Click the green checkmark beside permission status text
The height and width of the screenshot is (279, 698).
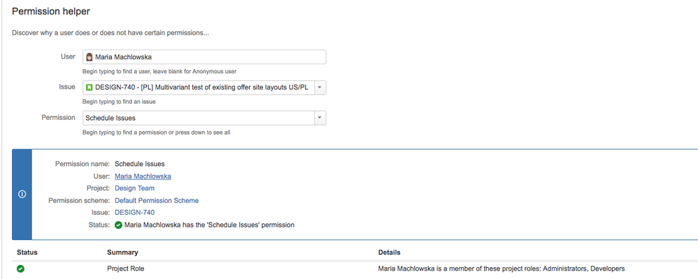coord(118,225)
